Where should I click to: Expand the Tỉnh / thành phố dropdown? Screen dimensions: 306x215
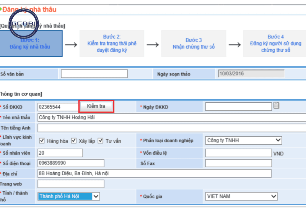point(69,197)
